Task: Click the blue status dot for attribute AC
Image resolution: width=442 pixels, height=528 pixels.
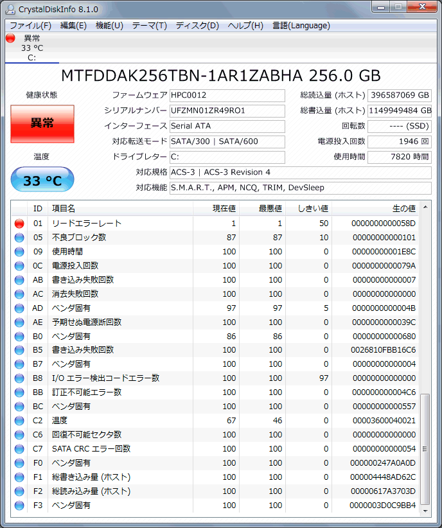Action: coord(19,294)
